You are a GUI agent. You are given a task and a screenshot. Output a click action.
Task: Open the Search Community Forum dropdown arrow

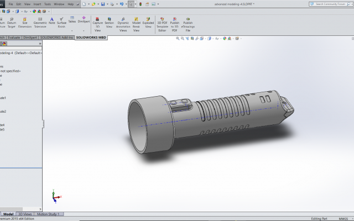click(x=352, y=4)
